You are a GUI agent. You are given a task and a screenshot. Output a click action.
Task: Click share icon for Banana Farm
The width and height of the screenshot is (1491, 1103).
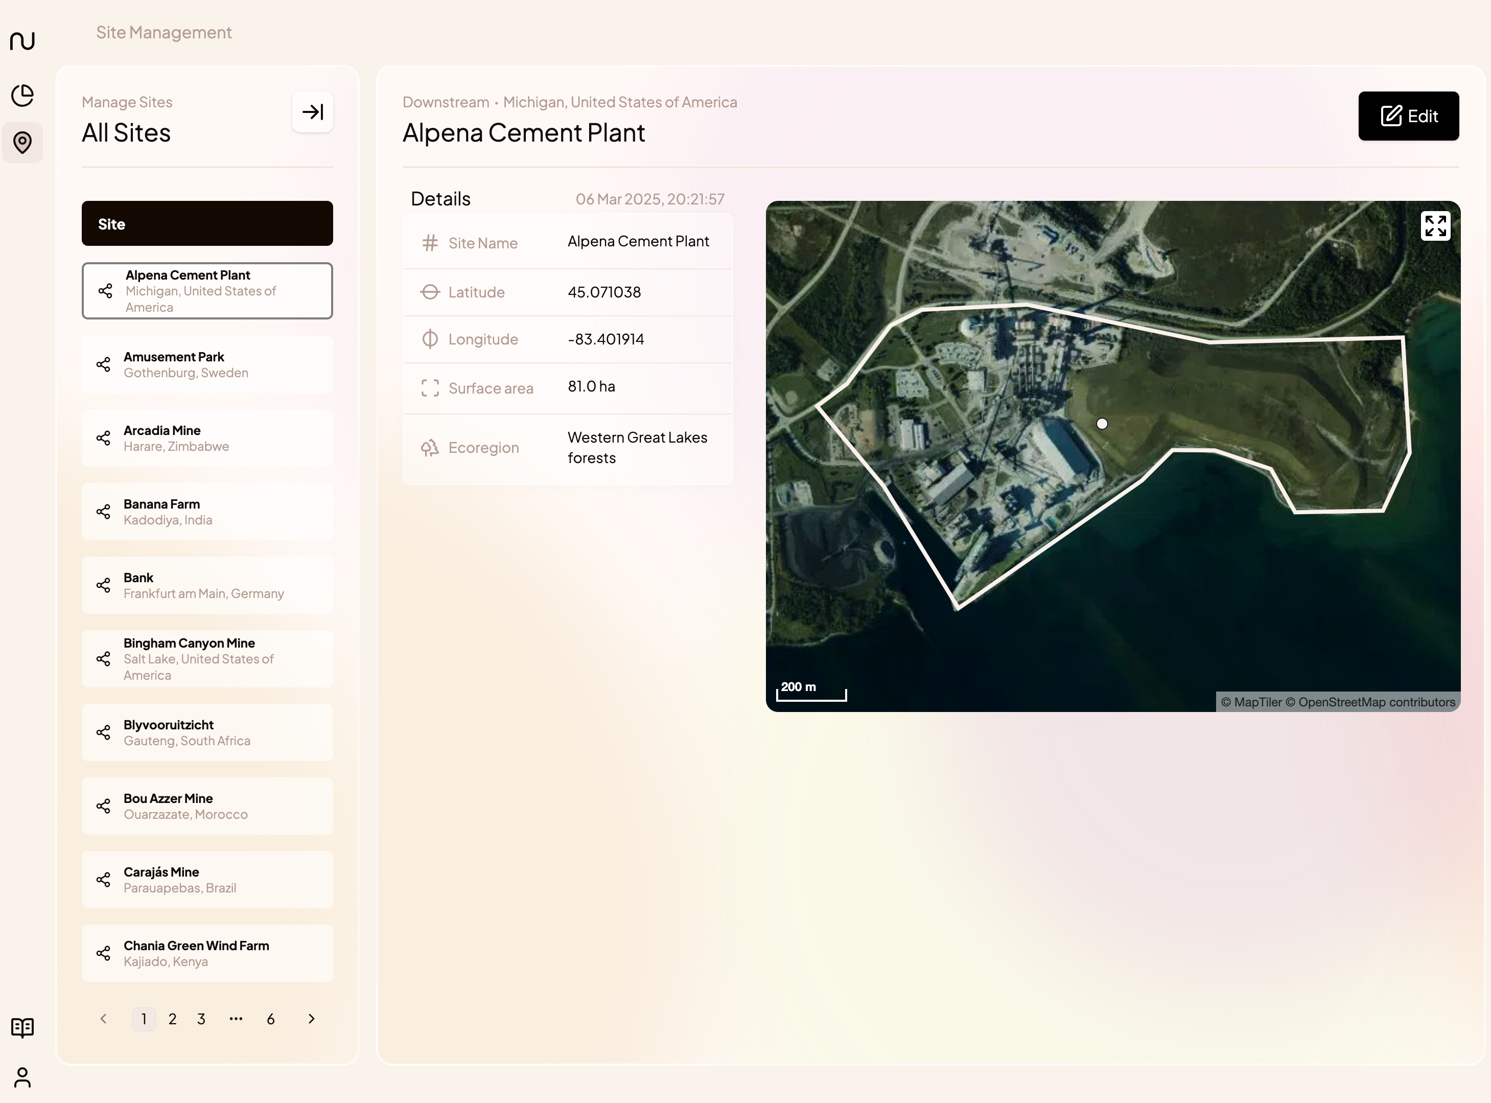[x=103, y=512]
